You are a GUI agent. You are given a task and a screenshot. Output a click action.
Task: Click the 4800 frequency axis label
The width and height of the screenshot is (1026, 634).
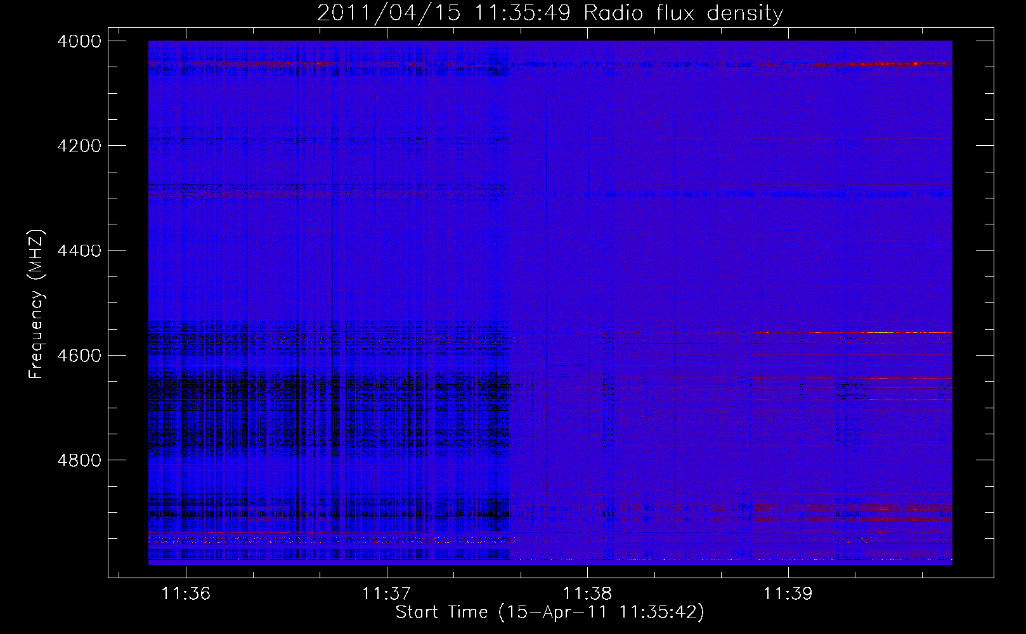point(79,460)
